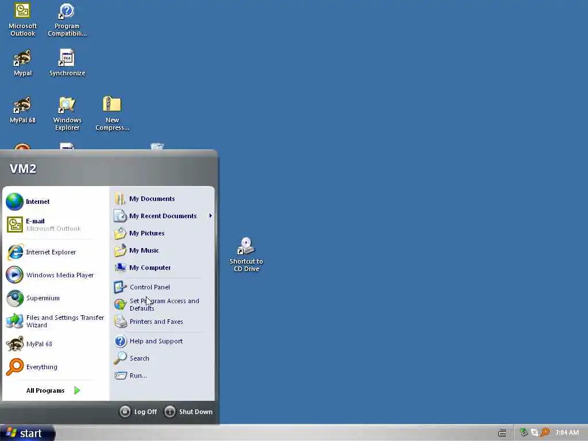Click the Everything magnifier tray icon
This screenshot has height=441, width=588.
pyautogui.click(x=546, y=433)
